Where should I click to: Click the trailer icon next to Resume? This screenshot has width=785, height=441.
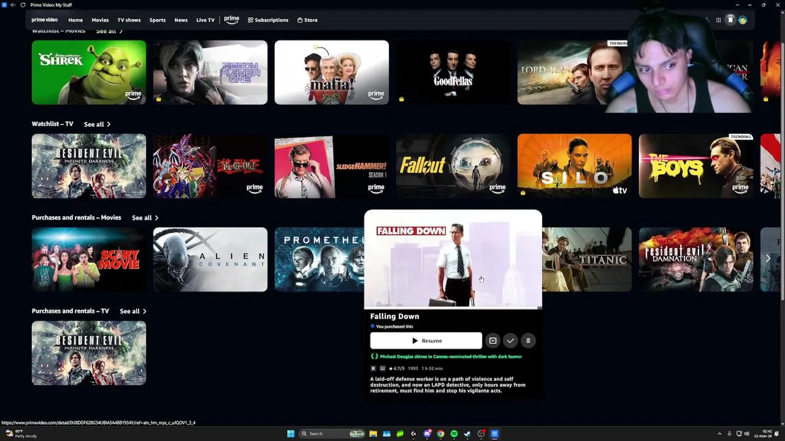(492, 341)
